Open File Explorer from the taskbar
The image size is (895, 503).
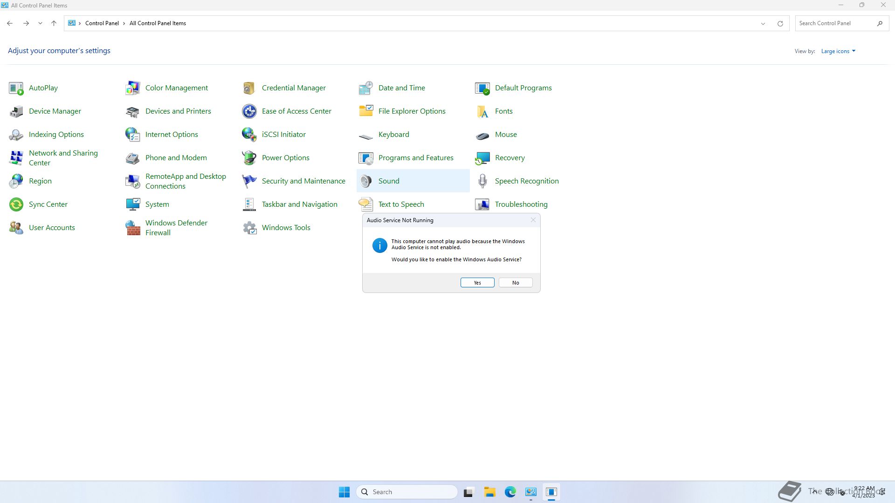pyautogui.click(x=489, y=492)
